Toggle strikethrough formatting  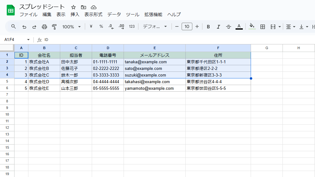point(228,27)
